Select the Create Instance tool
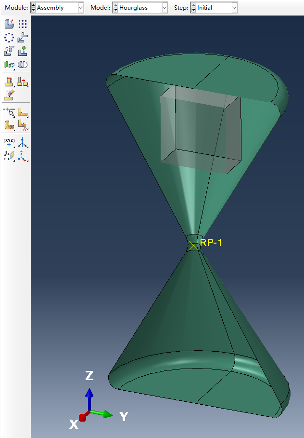Screen dimensions: 304x438 click(9, 24)
